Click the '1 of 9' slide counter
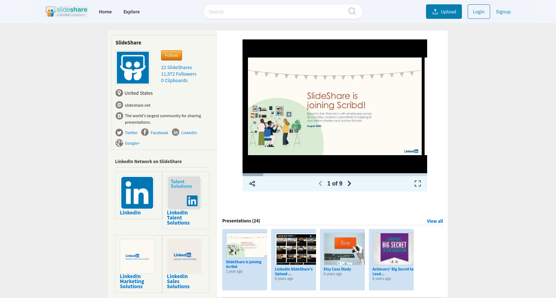The width and height of the screenshot is (556, 298). click(335, 184)
